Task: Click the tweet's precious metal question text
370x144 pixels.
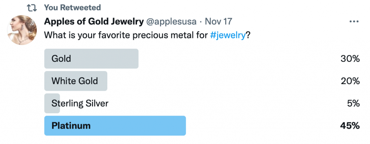Action: [x=126, y=35]
